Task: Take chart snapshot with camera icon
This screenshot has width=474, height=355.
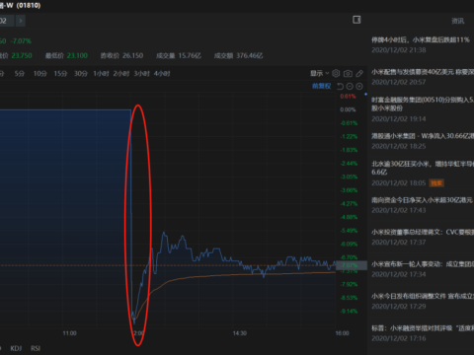Action: (348, 74)
